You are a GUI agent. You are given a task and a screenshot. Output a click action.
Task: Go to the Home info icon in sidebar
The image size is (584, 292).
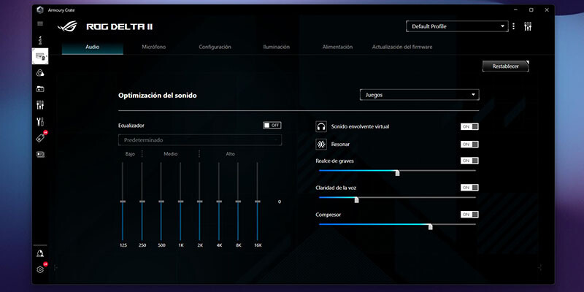pyautogui.click(x=40, y=40)
